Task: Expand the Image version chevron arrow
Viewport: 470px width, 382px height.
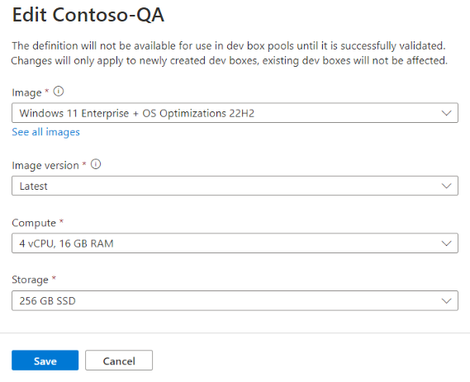Action: [x=446, y=186]
